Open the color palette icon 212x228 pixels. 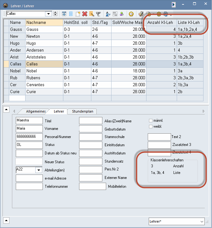[141, 14]
